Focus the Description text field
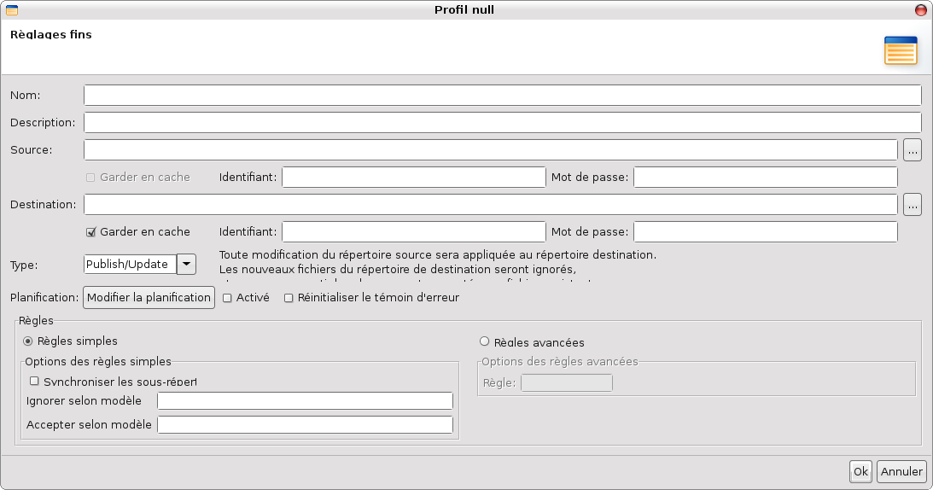The image size is (933, 490). click(503, 123)
